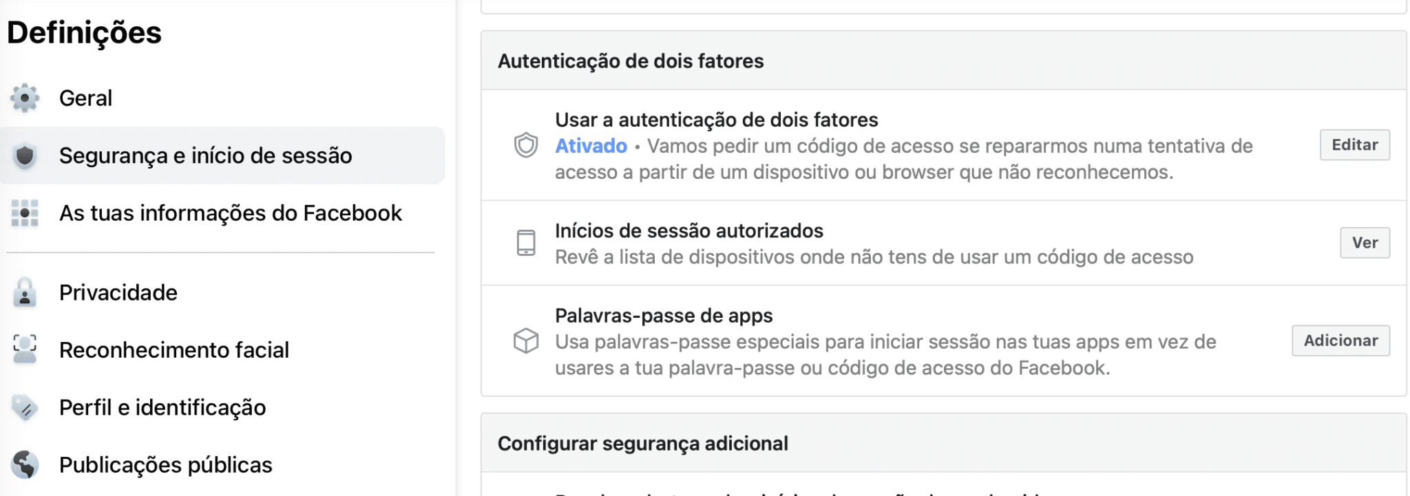Click the Usar a autenticação de dois fatores row title
Viewport: 1410px width, 496px height.
click(717, 120)
